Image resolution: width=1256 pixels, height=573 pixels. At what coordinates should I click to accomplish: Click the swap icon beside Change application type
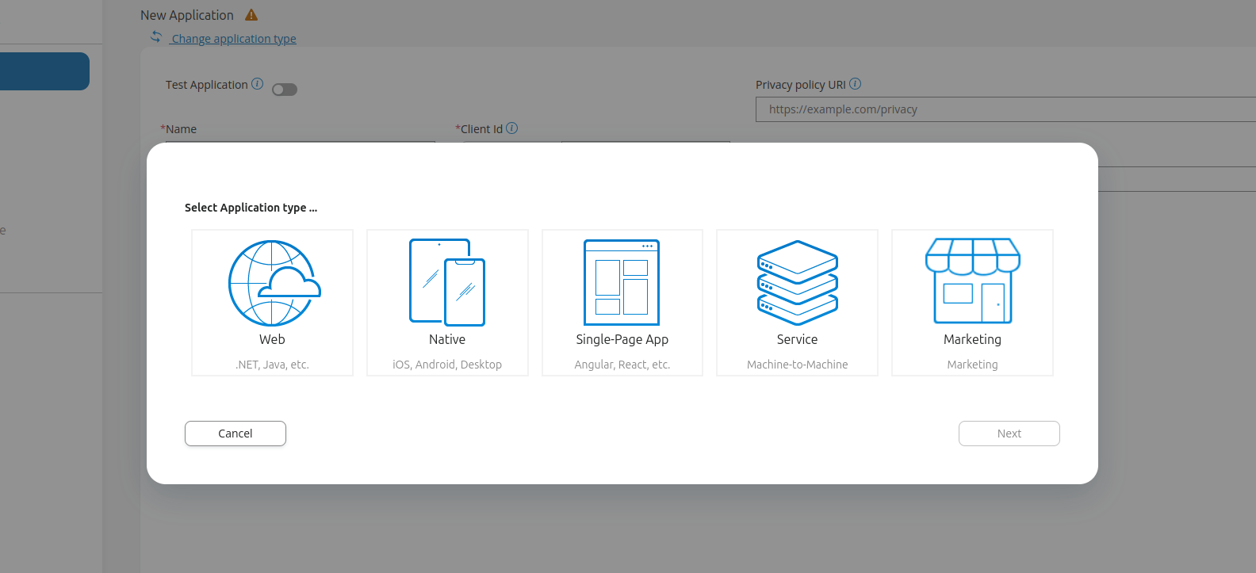tap(156, 37)
